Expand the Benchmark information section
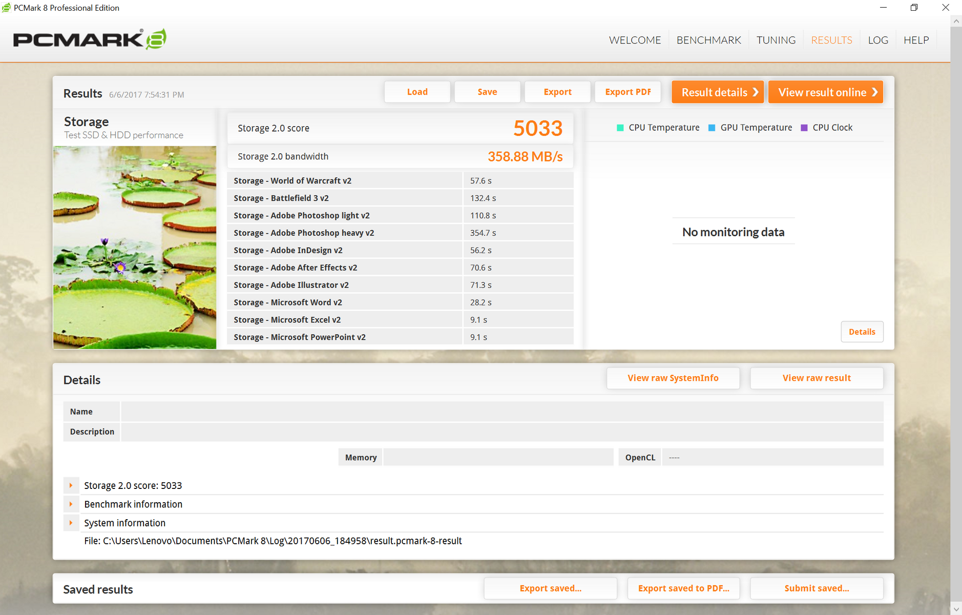Screen dimensions: 962x615 coord(71,504)
